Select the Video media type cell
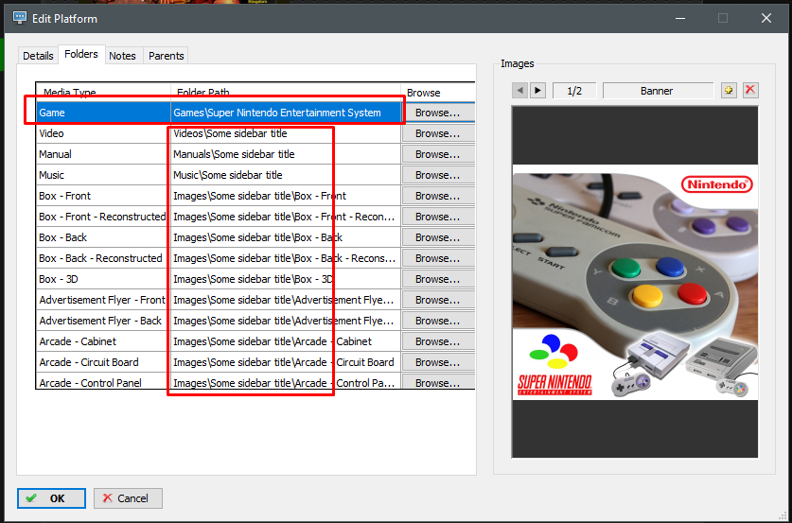792x523 pixels. coord(103,133)
